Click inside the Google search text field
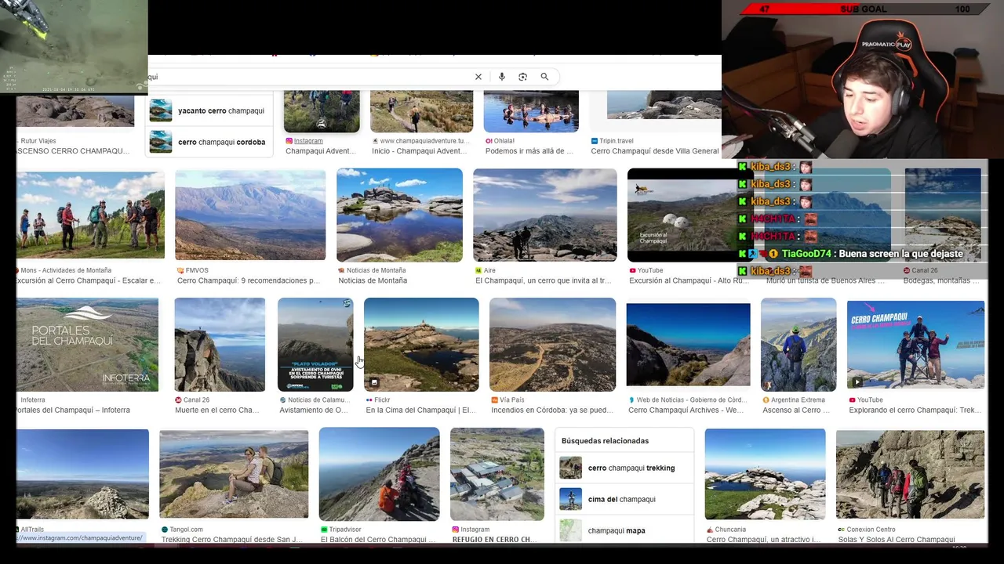The image size is (1004, 564). coord(310,77)
